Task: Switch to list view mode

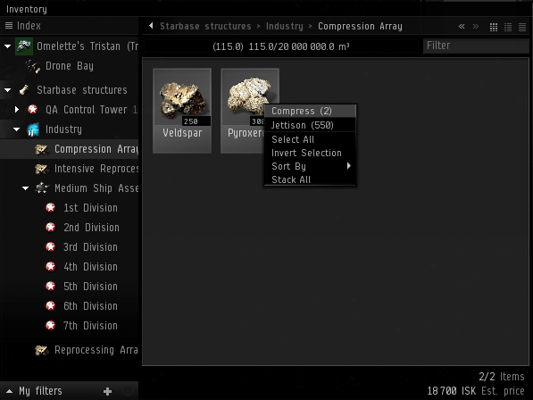Action: [522, 27]
